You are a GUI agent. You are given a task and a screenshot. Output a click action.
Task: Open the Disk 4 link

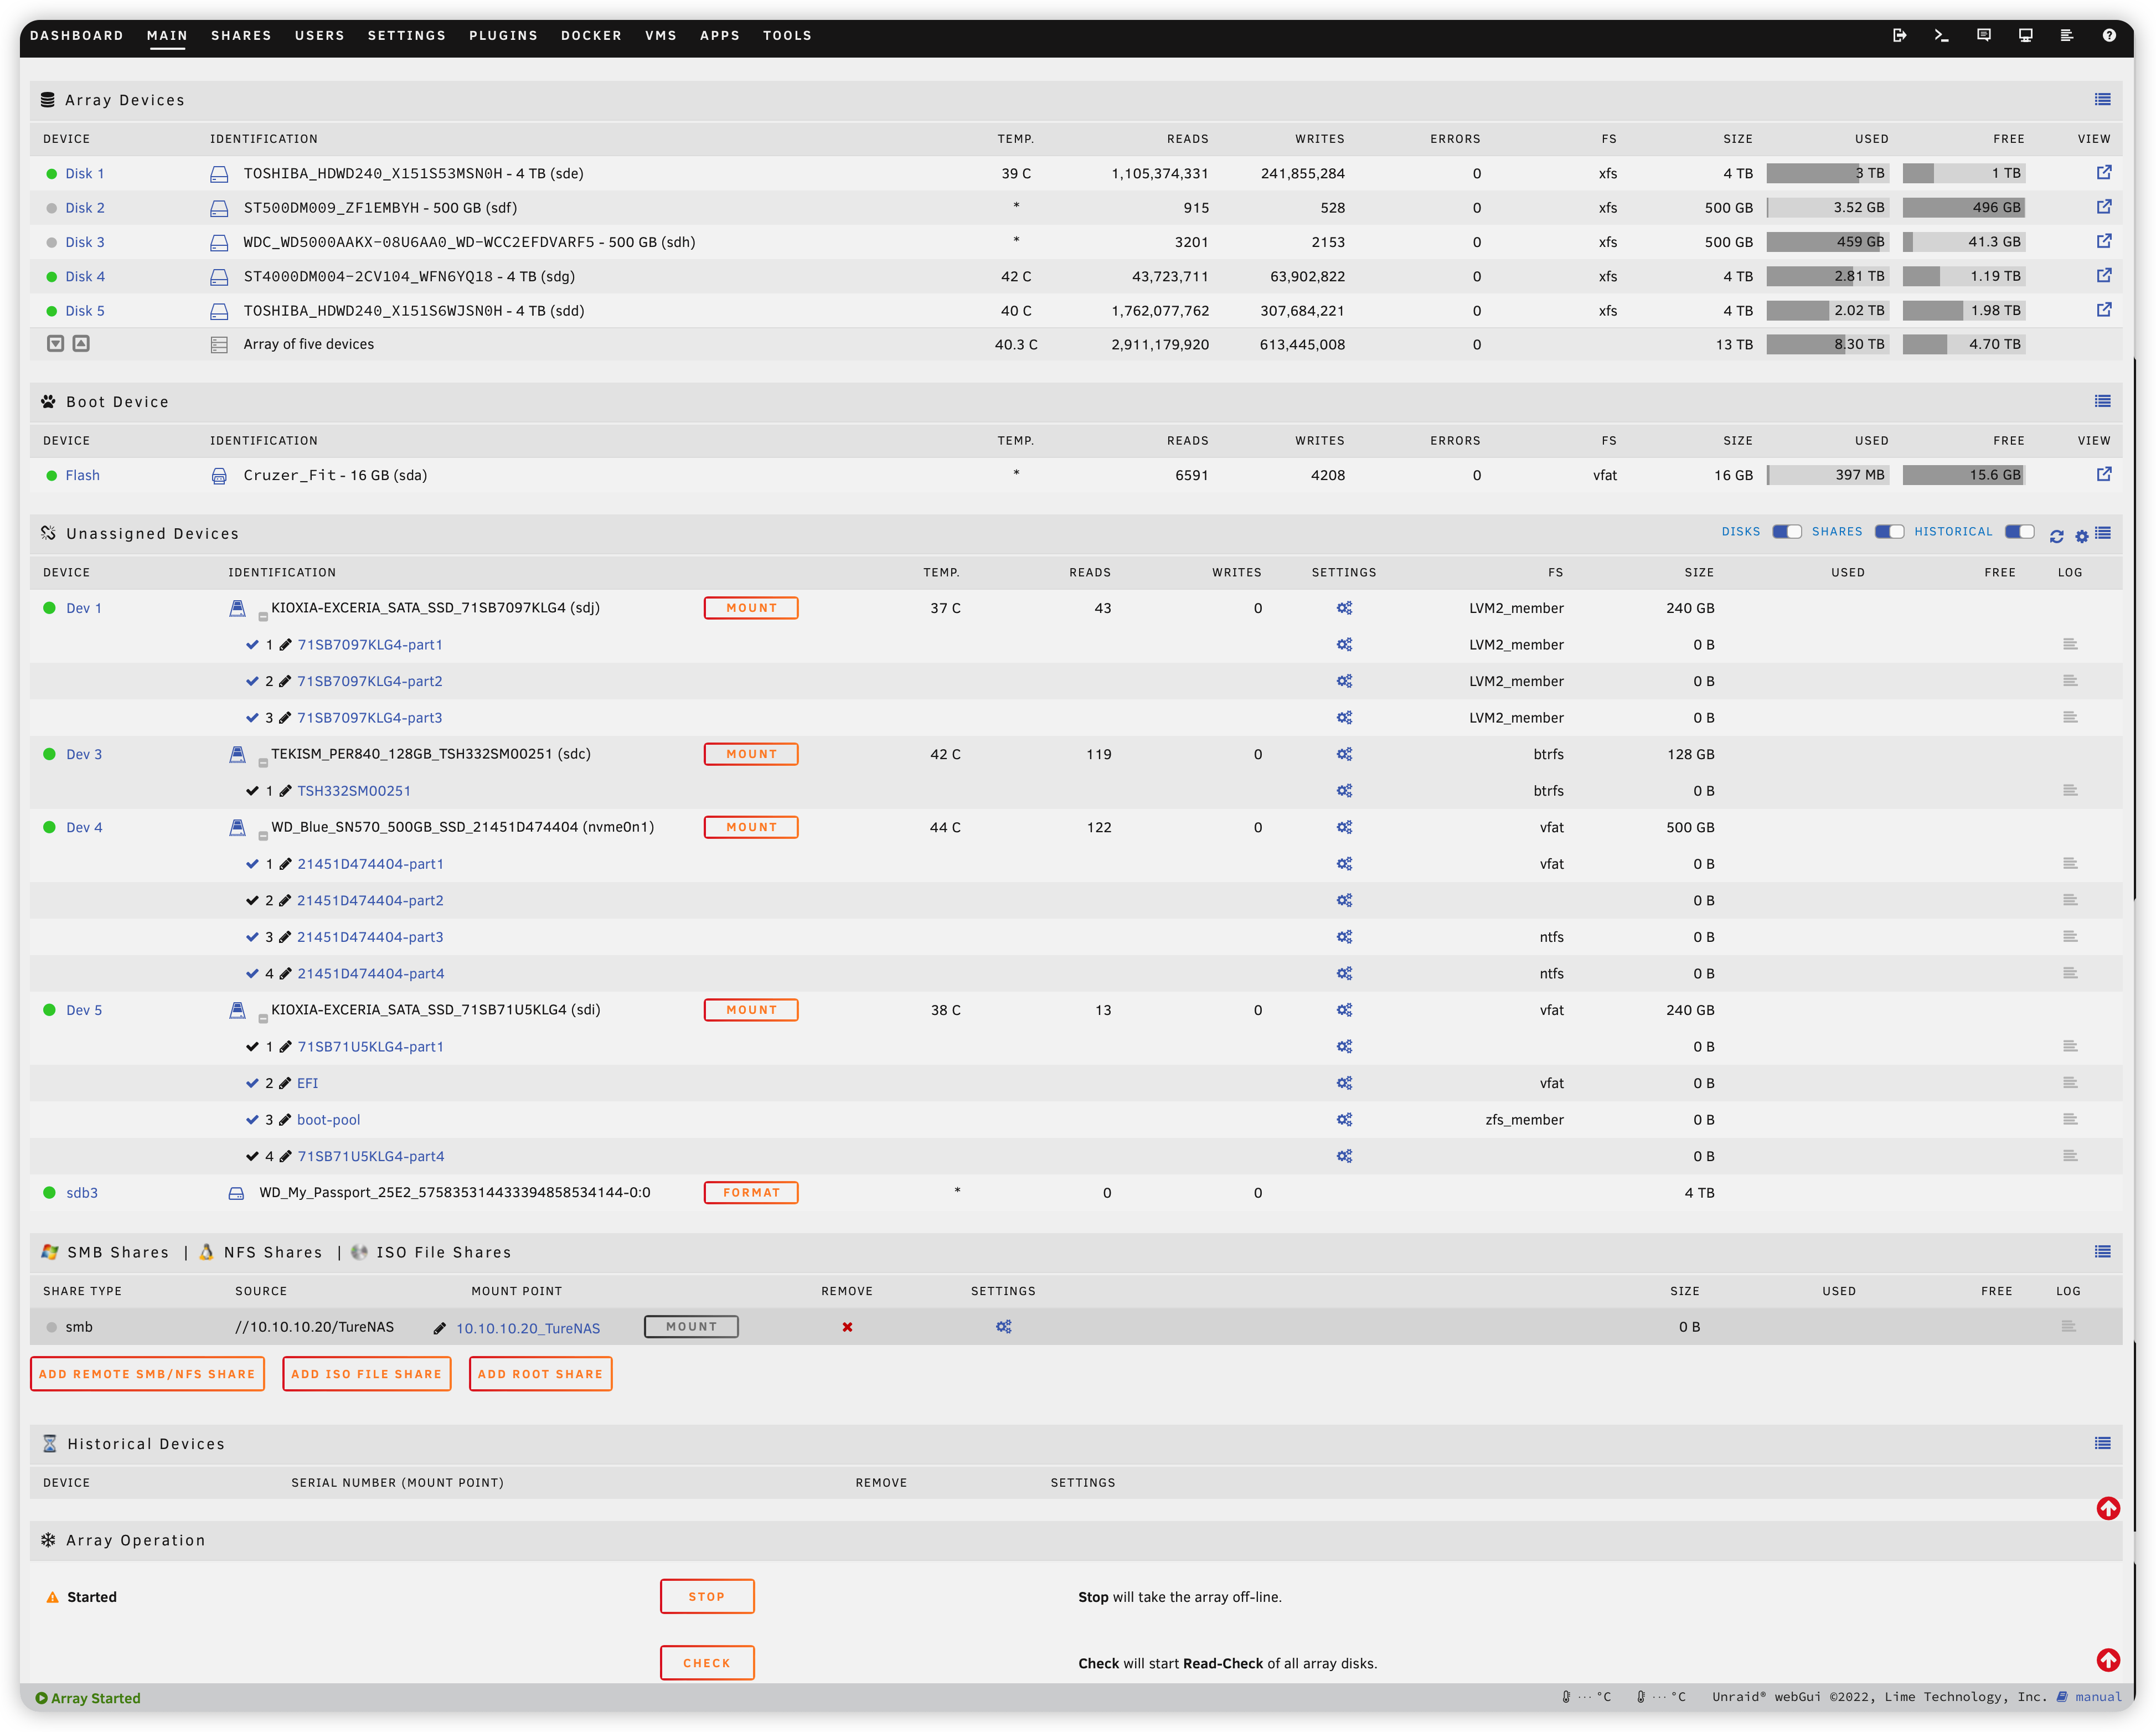[x=85, y=276]
